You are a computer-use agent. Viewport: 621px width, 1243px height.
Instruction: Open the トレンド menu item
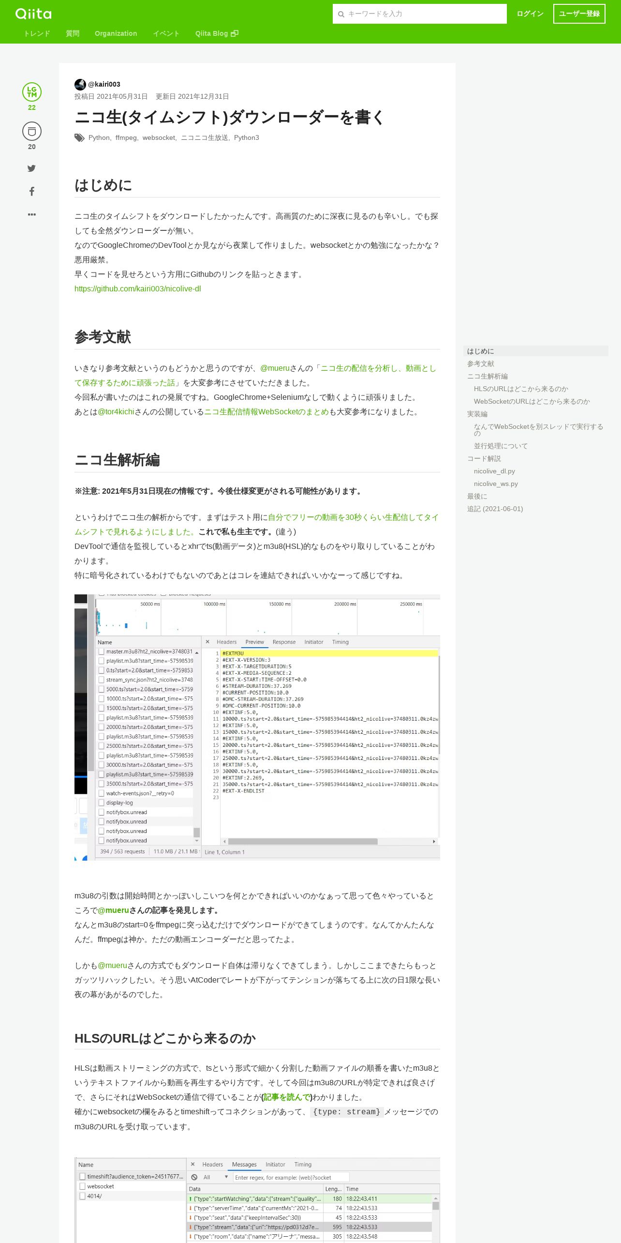pyautogui.click(x=37, y=33)
